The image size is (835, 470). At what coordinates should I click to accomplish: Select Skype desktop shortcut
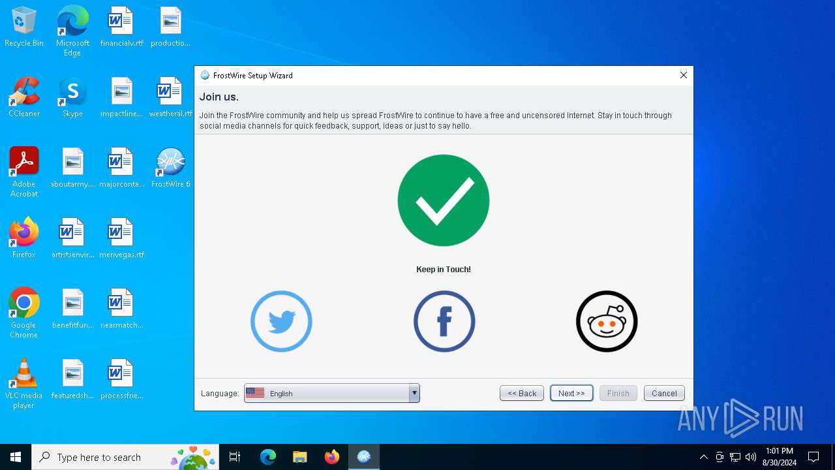[72, 97]
